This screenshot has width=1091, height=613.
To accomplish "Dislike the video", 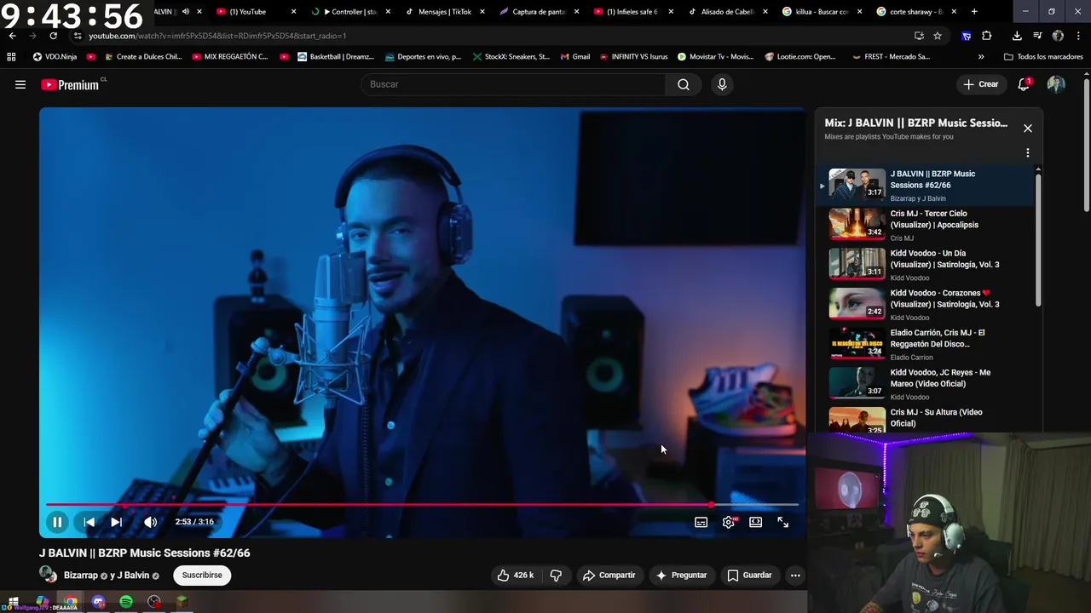I will [556, 576].
